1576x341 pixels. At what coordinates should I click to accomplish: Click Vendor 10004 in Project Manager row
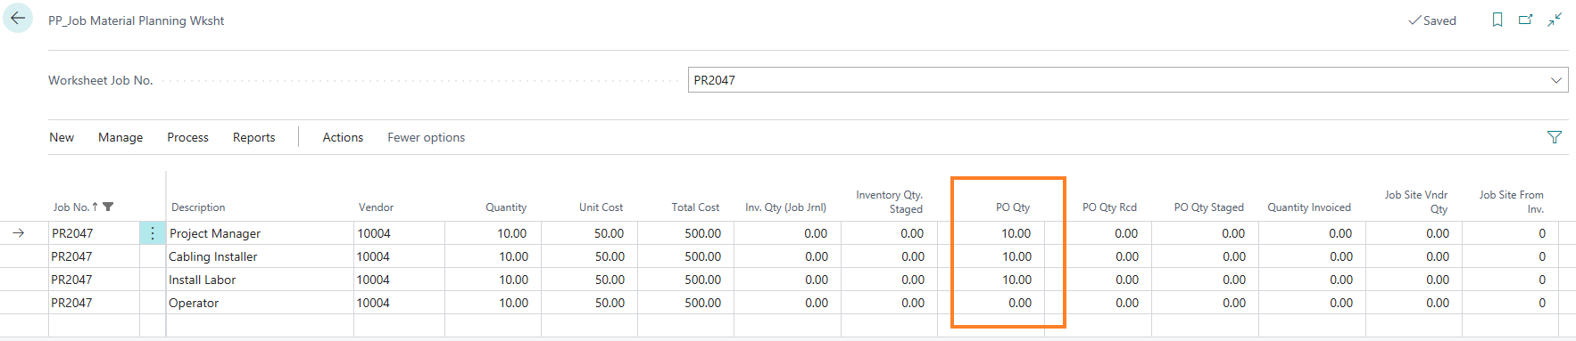point(374,233)
